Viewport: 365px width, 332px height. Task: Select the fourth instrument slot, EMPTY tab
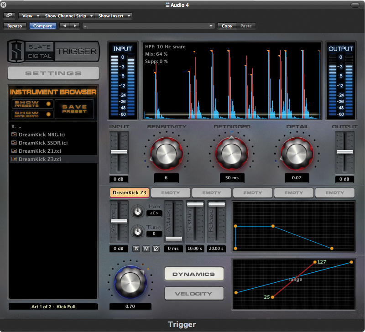[x=253, y=193]
